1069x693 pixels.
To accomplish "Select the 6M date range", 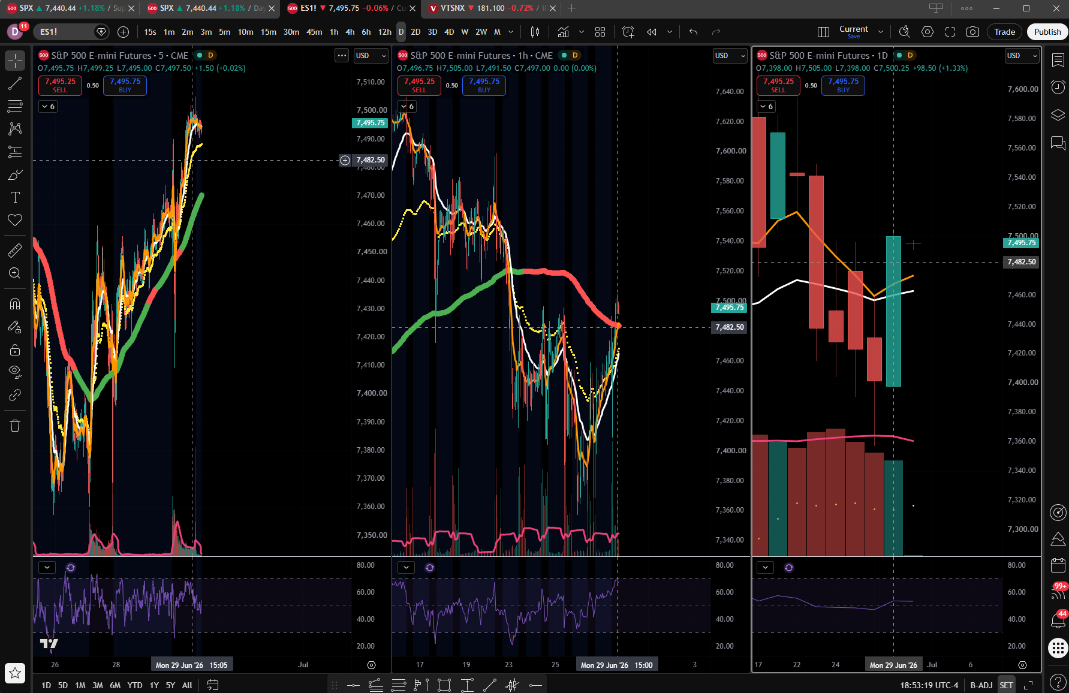I will [x=115, y=685].
